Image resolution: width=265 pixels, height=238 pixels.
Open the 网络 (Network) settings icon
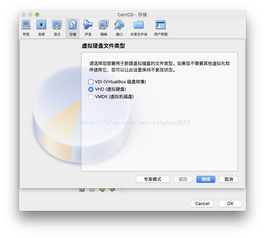click(x=103, y=28)
